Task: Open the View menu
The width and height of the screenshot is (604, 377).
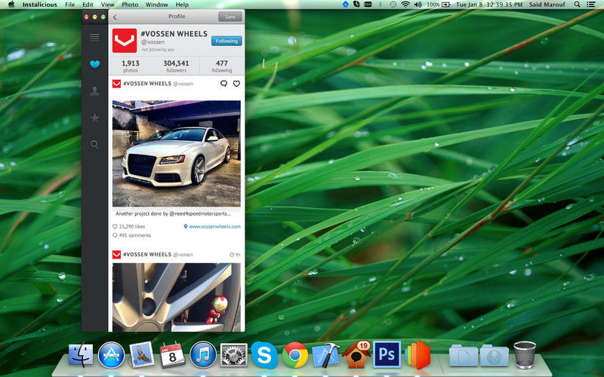Action: point(107,5)
